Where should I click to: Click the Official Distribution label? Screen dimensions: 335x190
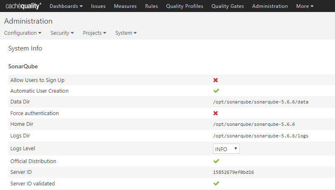(33, 161)
